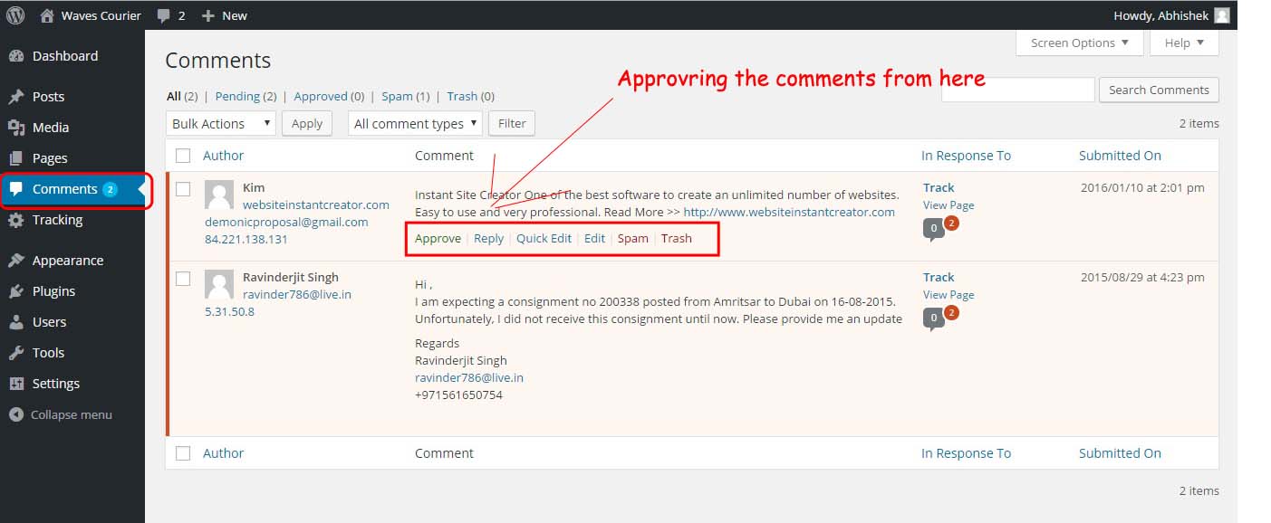The height and width of the screenshot is (523, 1271).
Task: Sort by Submitted On column header
Action: pos(1120,155)
